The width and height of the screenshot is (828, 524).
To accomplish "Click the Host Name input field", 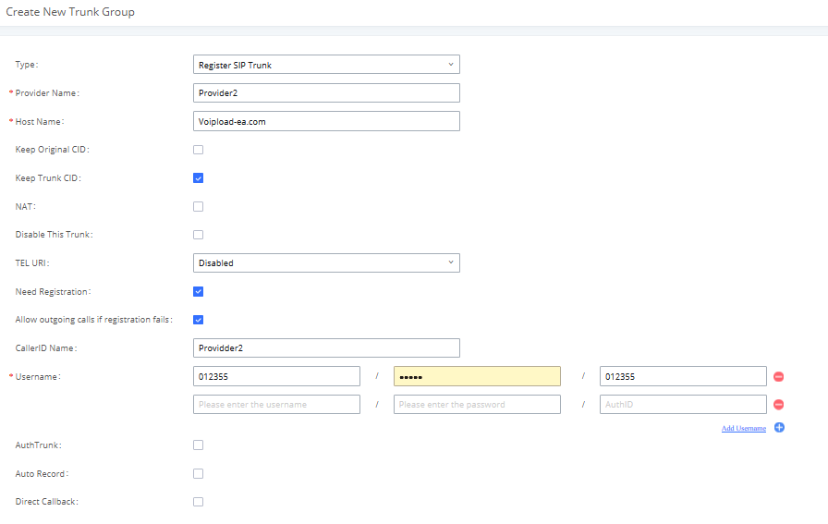I will pyautogui.click(x=326, y=121).
